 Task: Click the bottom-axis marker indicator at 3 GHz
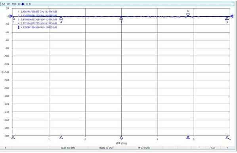[121, 138]
